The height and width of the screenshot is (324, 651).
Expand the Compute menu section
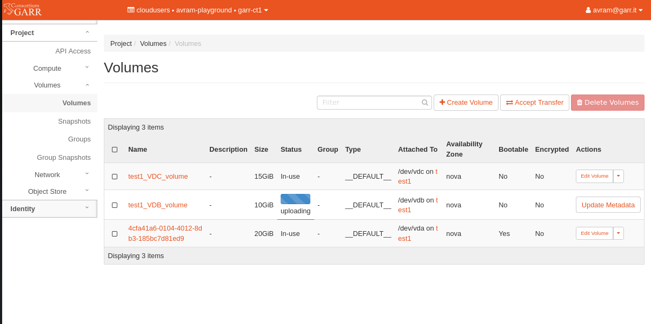(x=50, y=69)
